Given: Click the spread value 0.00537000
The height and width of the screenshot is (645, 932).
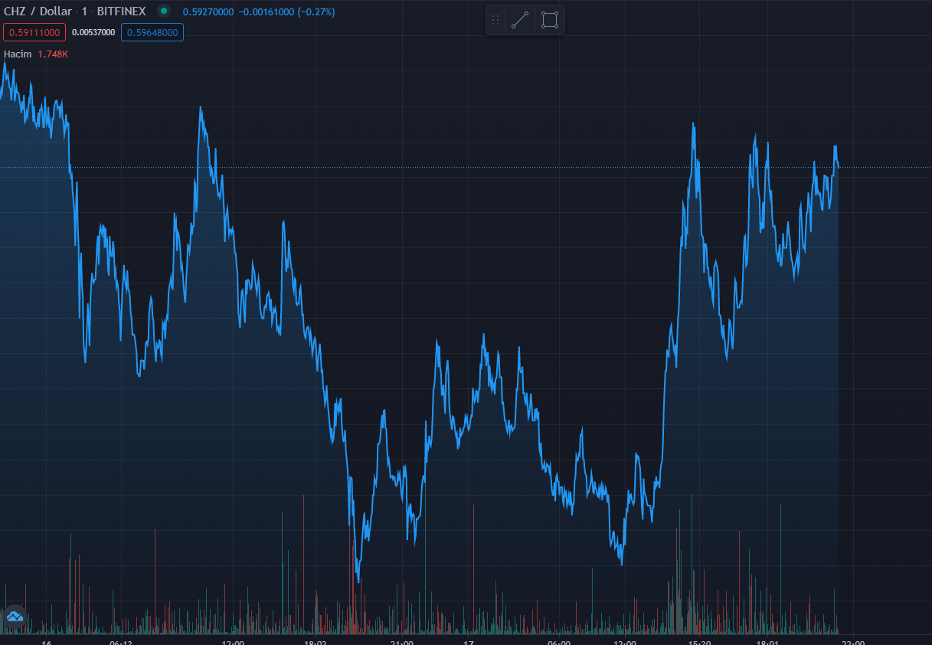Looking at the screenshot, I should 93,32.
